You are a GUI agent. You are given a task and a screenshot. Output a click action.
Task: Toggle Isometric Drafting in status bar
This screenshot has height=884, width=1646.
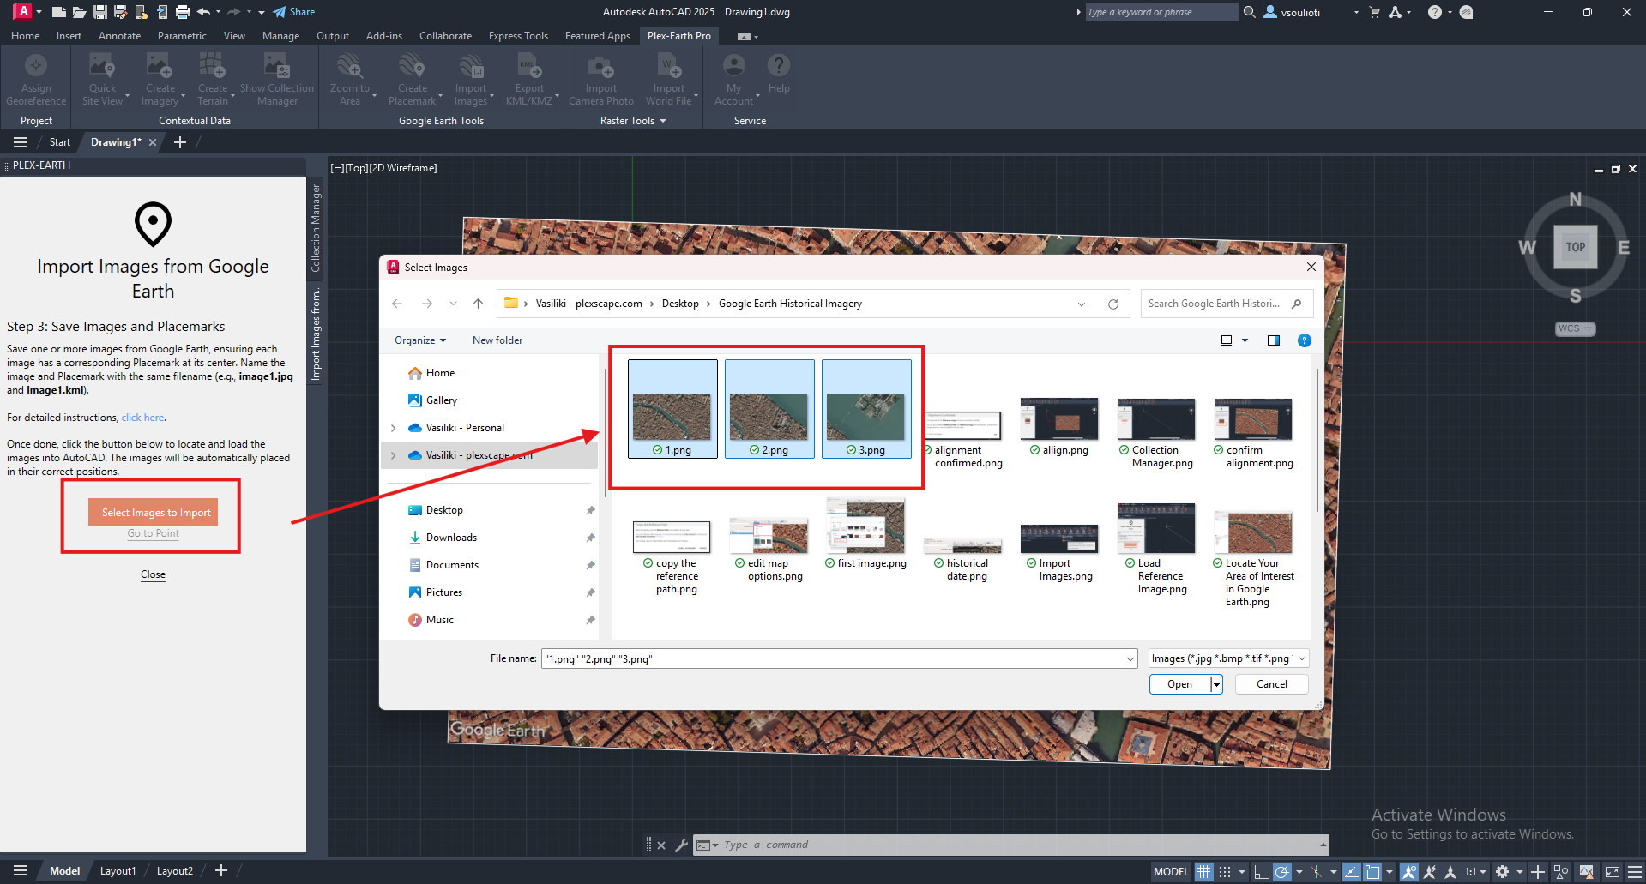pyautogui.click(x=1316, y=872)
